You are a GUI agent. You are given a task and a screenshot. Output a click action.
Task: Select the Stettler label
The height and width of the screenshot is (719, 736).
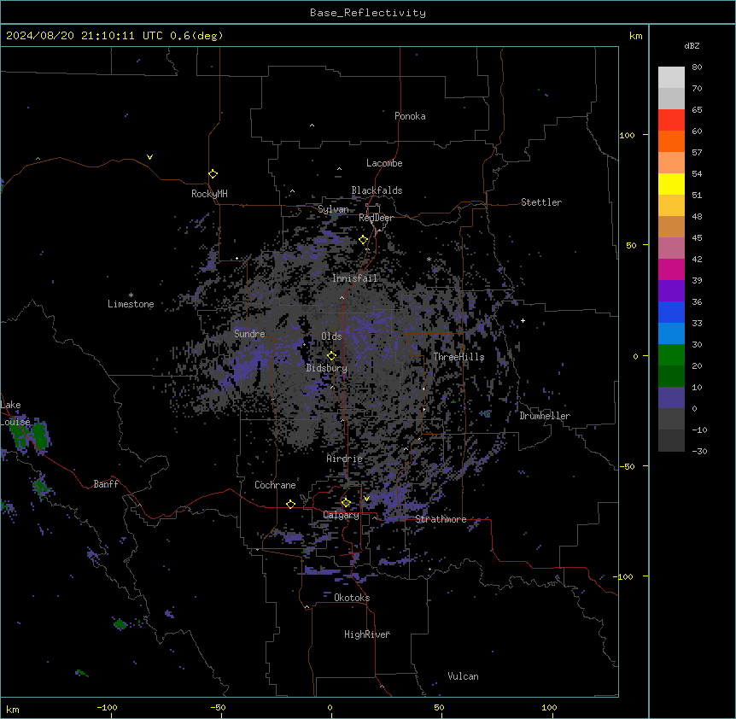[x=540, y=202]
